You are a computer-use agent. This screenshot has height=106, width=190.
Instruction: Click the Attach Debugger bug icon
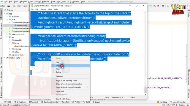[x=154, y=6]
